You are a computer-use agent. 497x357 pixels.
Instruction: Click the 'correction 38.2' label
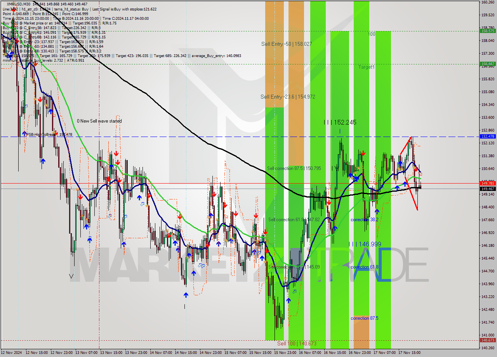(x=364, y=220)
